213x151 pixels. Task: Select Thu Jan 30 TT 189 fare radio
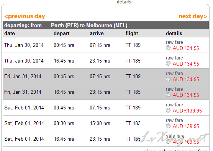pos(168,48)
